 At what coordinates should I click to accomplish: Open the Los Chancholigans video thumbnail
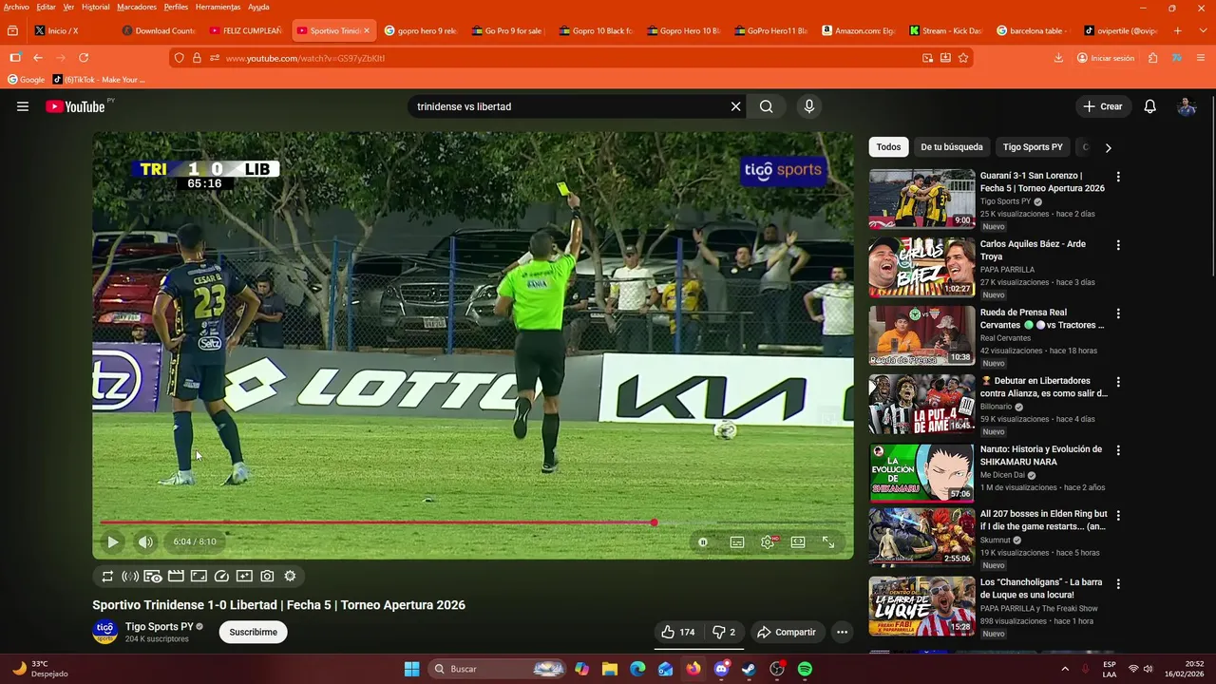coord(921,605)
